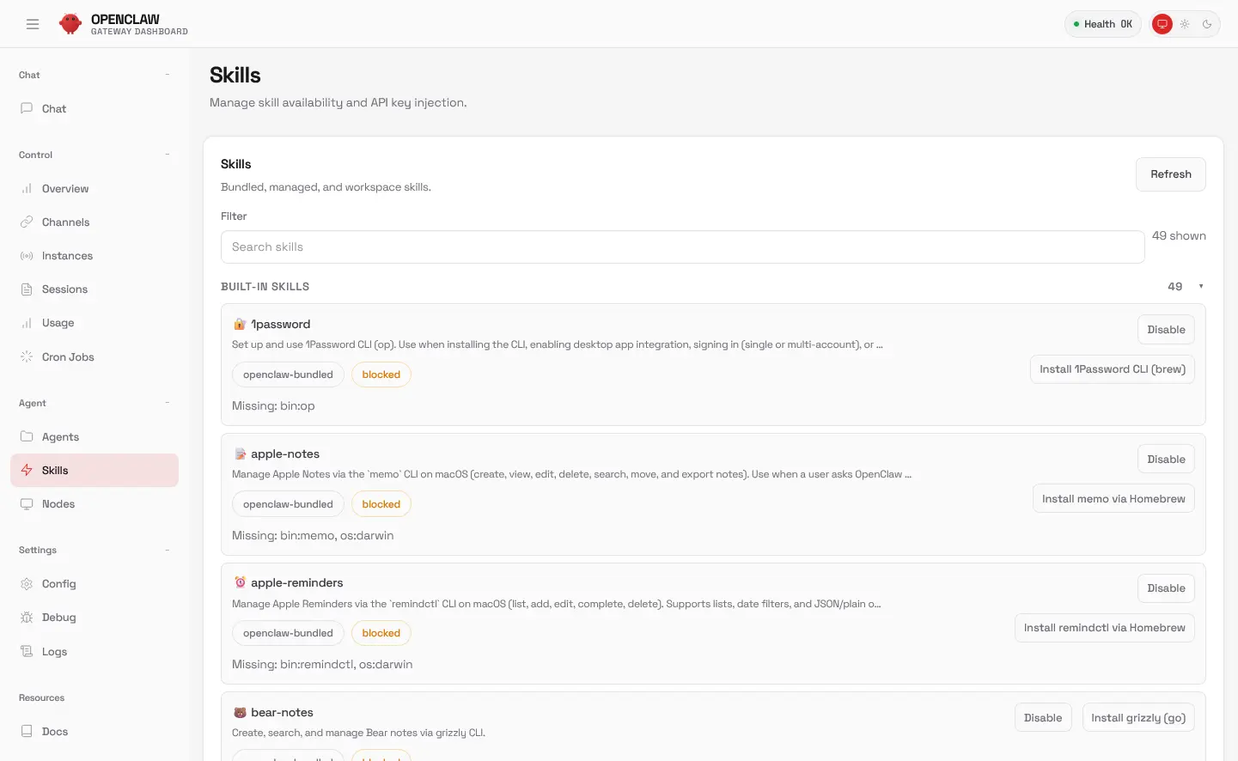The width and height of the screenshot is (1238, 761).
Task: Open the Debug bug icon
Action: pyautogui.click(x=27, y=618)
